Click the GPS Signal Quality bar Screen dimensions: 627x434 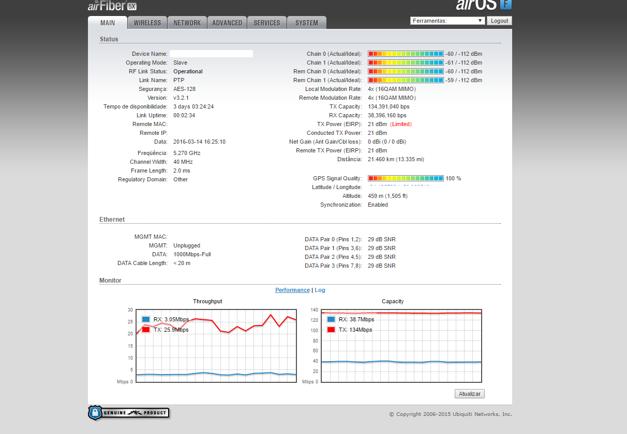click(x=406, y=178)
